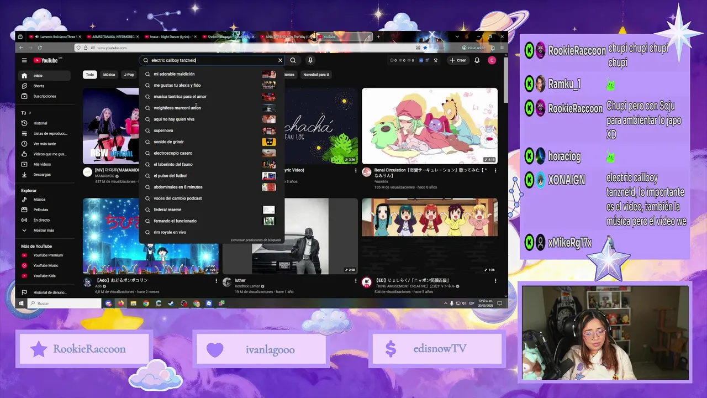Image resolution: width=707 pixels, height=398 pixels.
Task: Open En directo under Explorar
Action: [x=44, y=220]
